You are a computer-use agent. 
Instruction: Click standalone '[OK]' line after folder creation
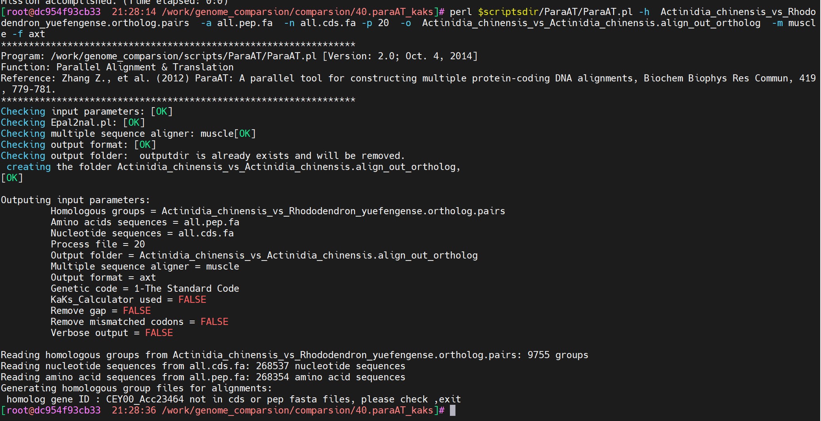tap(12, 178)
